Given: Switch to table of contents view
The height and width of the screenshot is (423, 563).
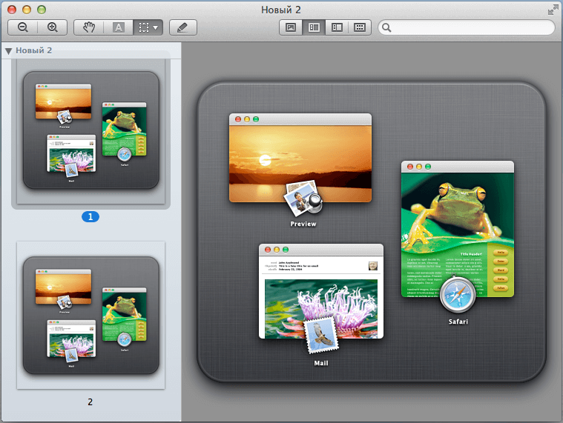Looking at the screenshot, I should 337,27.
